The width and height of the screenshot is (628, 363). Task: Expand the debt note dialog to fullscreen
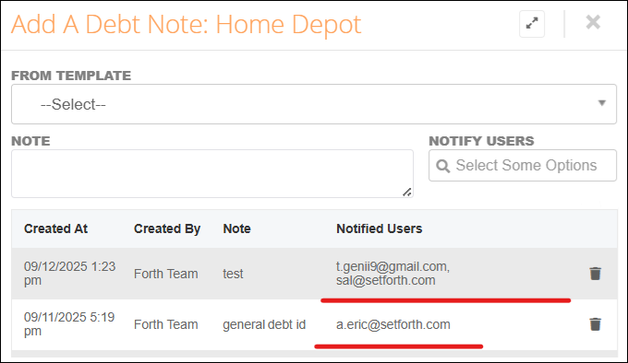pos(532,24)
